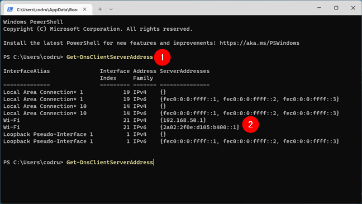Minimize the Terminal window
Viewport: 362px width, 204px height.
pos(320,8)
